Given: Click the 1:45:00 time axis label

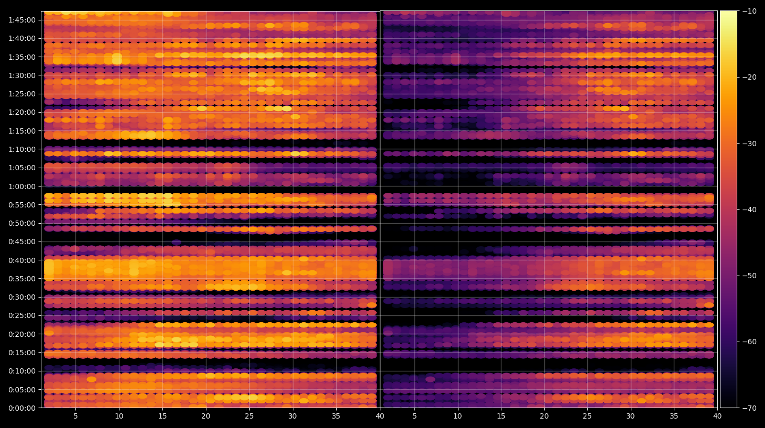Looking at the screenshot, I should [x=22, y=20].
